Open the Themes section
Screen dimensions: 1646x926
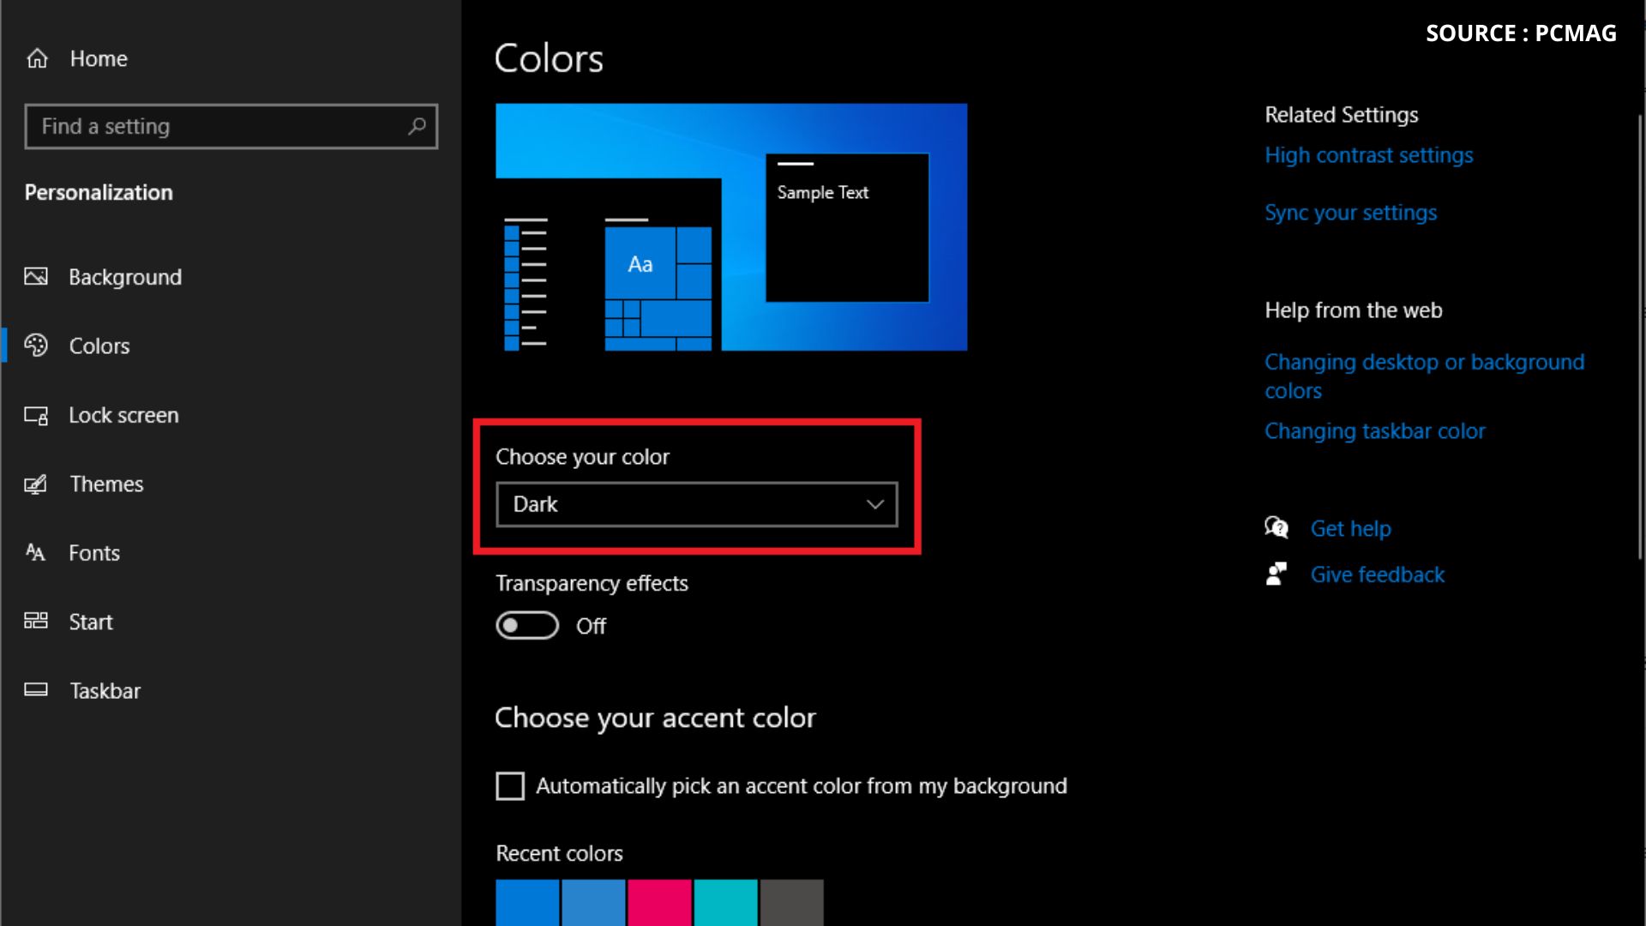(106, 484)
